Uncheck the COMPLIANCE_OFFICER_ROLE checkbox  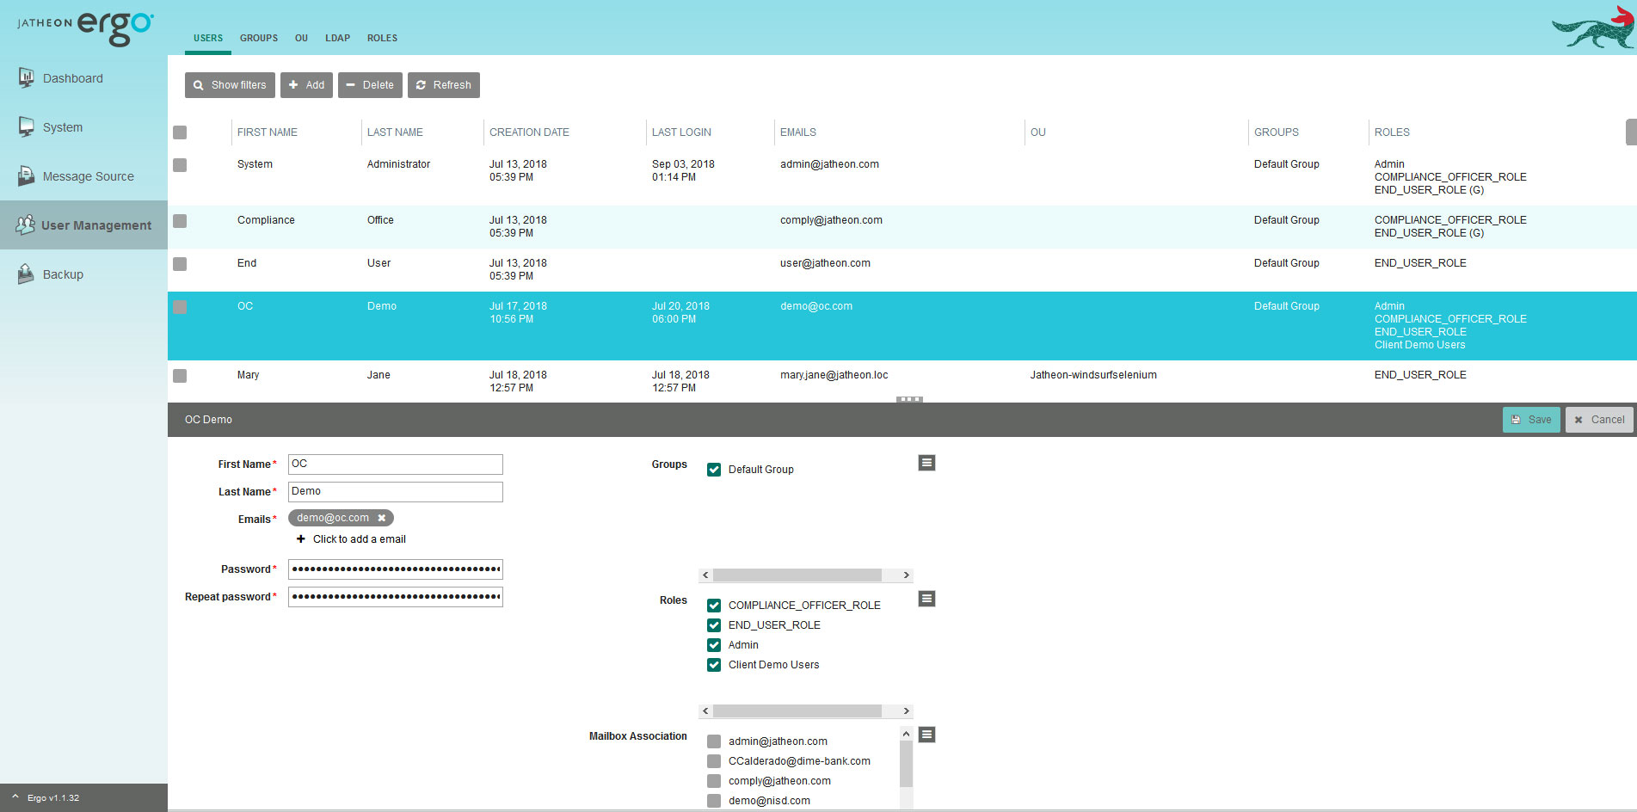tap(714, 606)
